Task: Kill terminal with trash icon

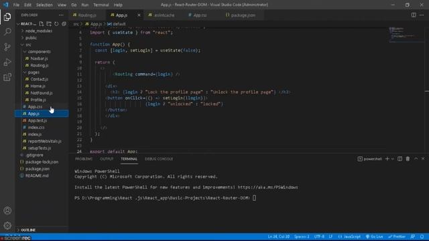Action: point(408,159)
